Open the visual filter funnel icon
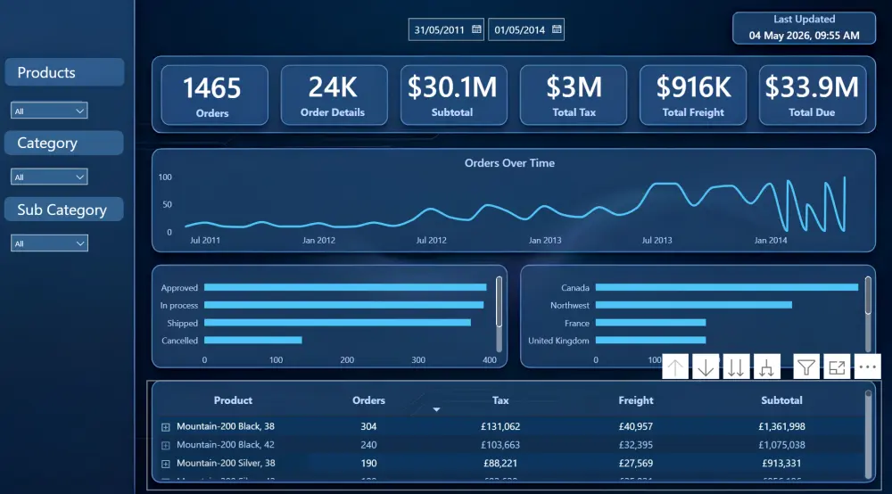The height and width of the screenshot is (494, 892). click(x=806, y=367)
